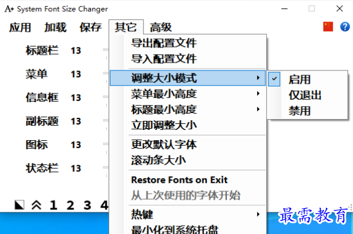
Task: Click the Chinese flag language icon
Action: (328, 26)
